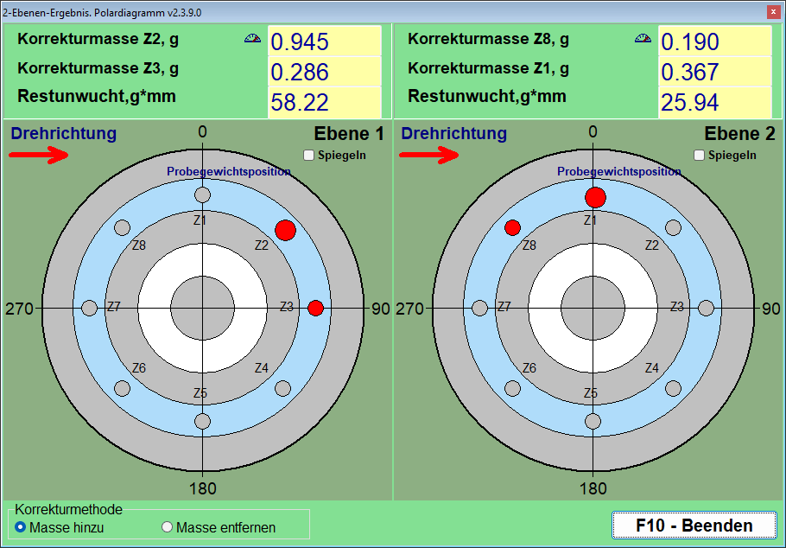Click empty Z7 hole in Ebene 2

click(x=479, y=308)
